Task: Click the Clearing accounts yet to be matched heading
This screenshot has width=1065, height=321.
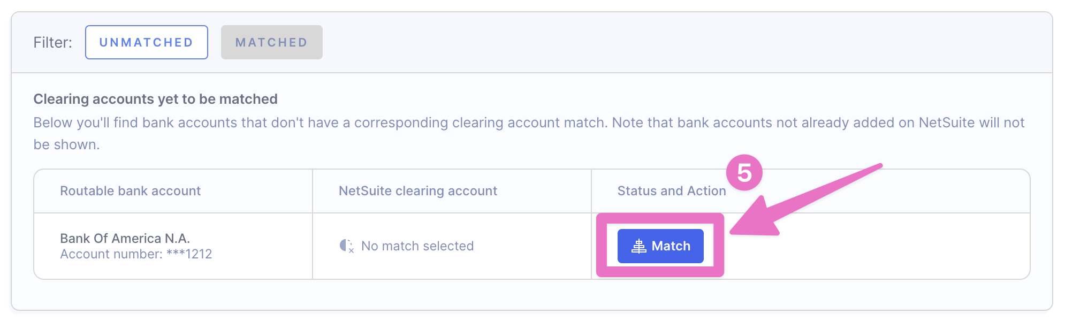Action: pos(155,99)
